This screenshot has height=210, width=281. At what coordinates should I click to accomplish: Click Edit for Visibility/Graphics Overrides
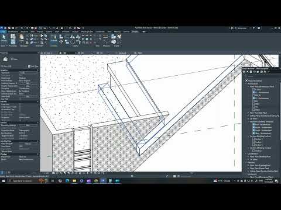click(x=29, y=83)
